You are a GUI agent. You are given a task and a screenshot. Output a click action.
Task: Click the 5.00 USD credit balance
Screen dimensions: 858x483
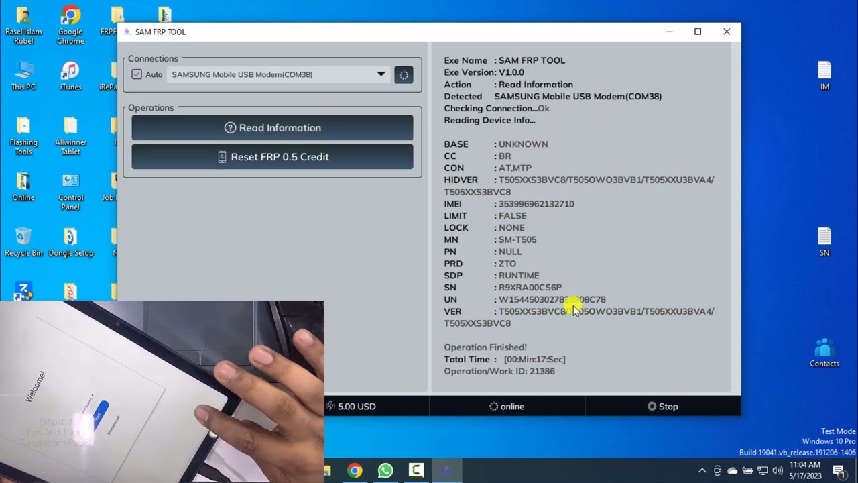coord(351,407)
